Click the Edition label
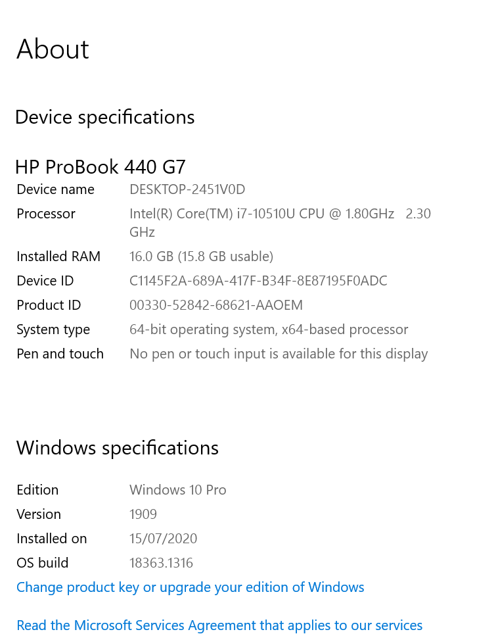496x634 pixels. pos(37,489)
